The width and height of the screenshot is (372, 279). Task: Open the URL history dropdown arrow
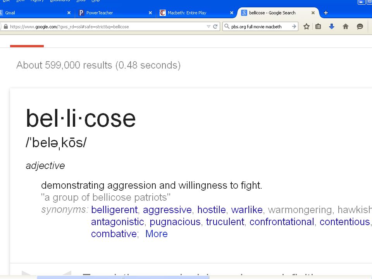click(x=208, y=27)
